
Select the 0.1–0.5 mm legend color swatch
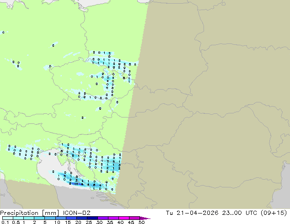pos(8,218)
